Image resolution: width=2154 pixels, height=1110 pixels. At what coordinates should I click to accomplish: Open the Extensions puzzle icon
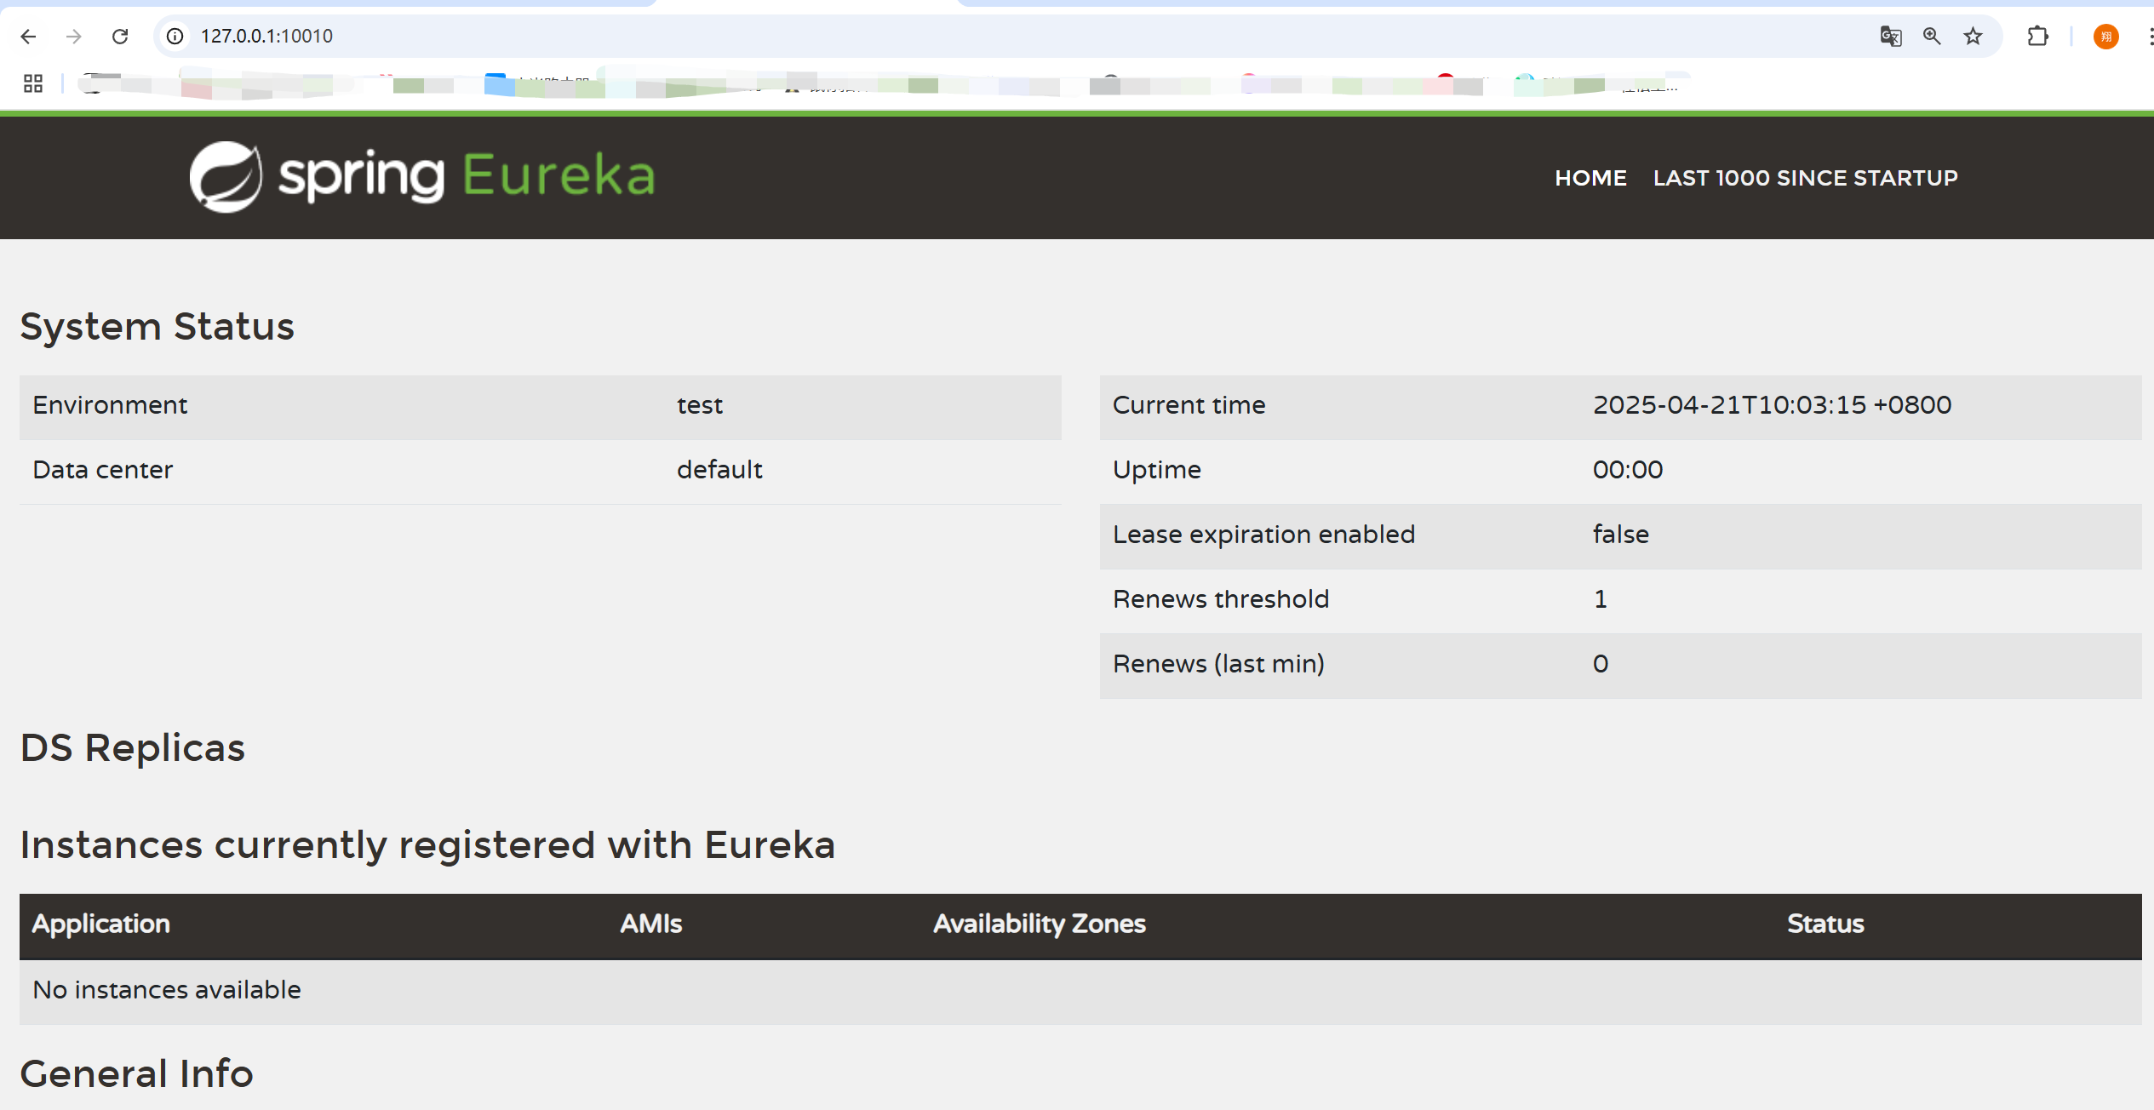click(x=2037, y=37)
